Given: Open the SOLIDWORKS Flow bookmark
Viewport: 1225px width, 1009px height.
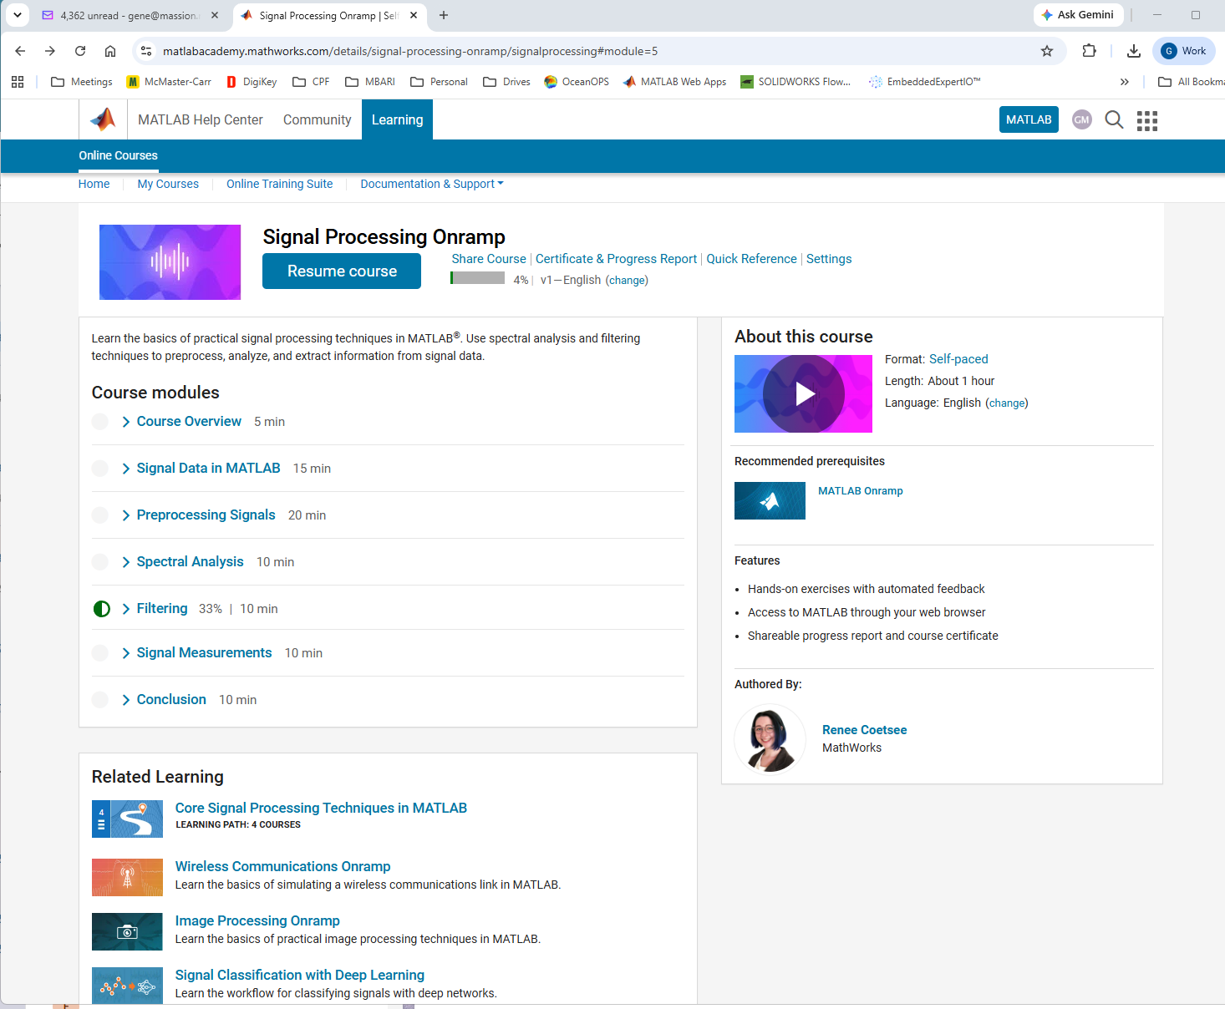Looking at the screenshot, I should tap(796, 82).
